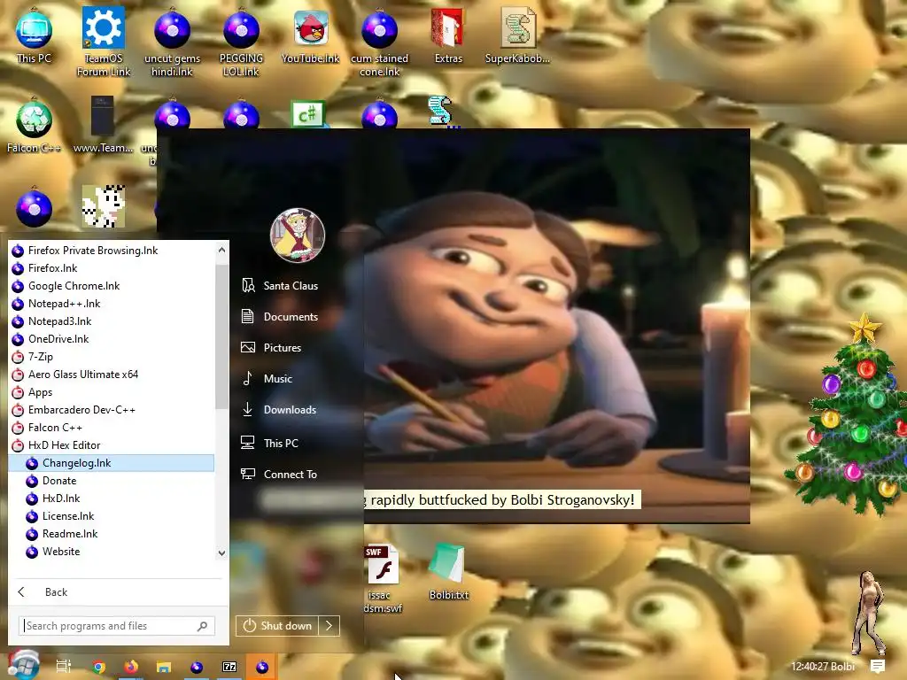
Task: Open TeamOS Forum Link shortcut
Action: (104, 42)
